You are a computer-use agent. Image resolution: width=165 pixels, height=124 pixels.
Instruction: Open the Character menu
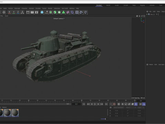[x=24, y=8]
